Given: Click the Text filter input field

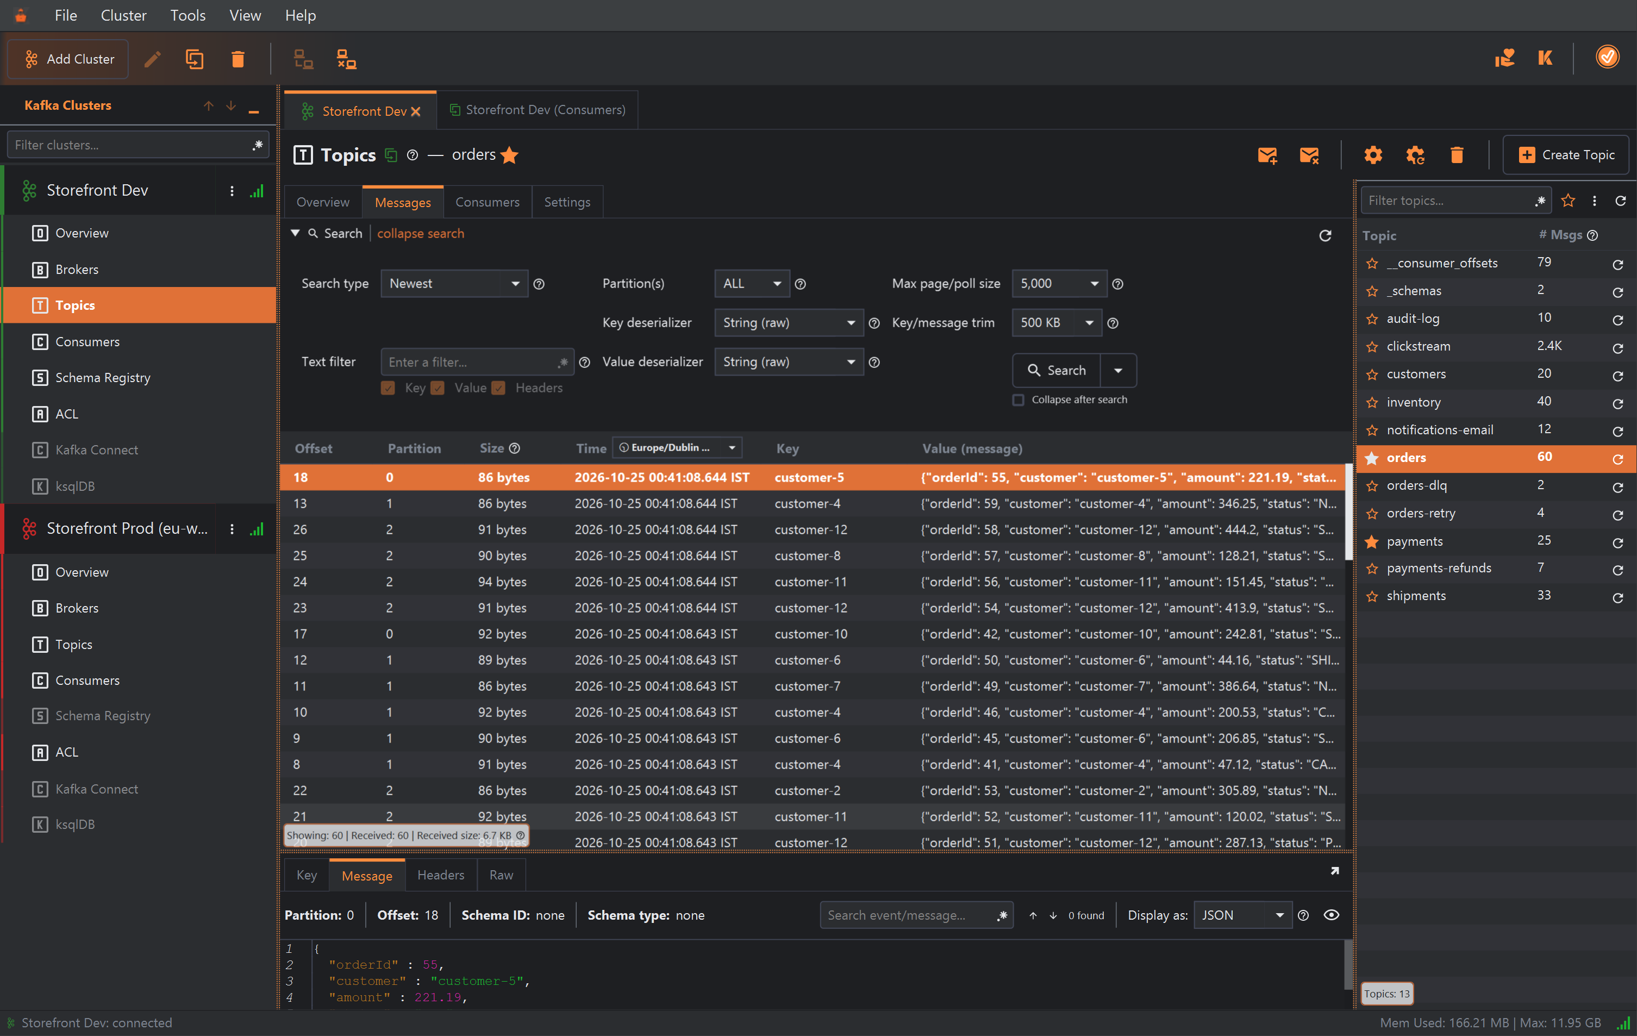Looking at the screenshot, I should pos(477,363).
